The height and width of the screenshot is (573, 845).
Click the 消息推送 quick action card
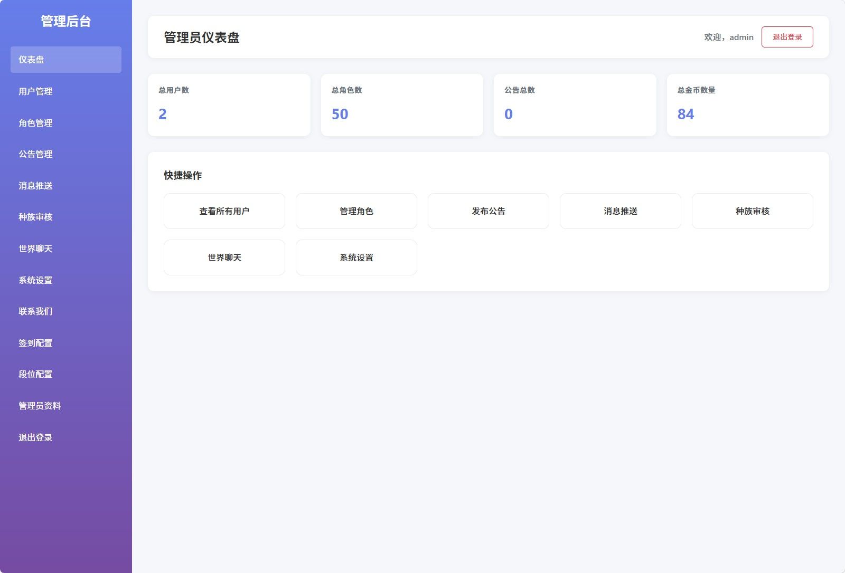click(x=620, y=211)
